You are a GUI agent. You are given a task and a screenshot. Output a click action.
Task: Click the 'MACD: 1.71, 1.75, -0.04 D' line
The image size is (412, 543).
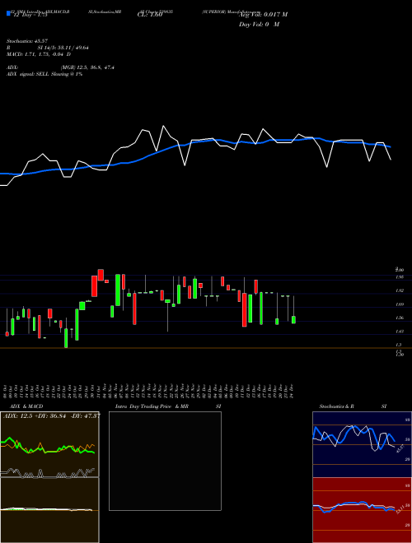39,54
